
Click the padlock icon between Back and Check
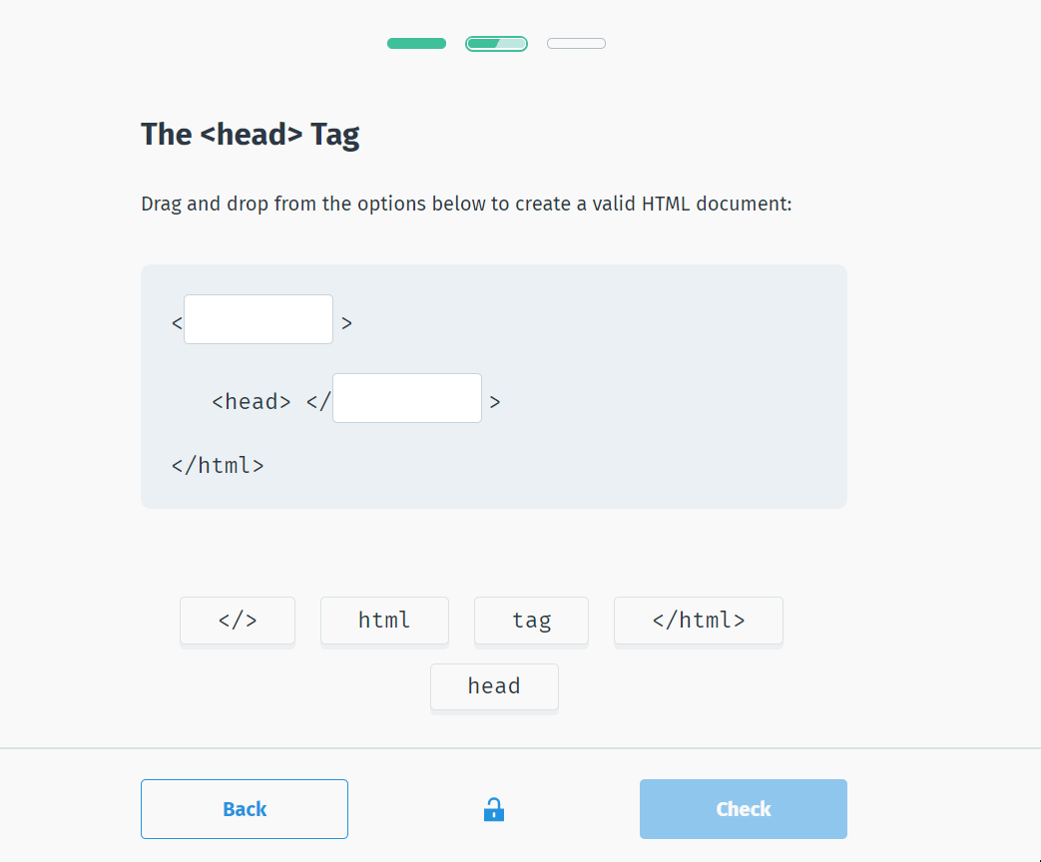(x=493, y=809)
